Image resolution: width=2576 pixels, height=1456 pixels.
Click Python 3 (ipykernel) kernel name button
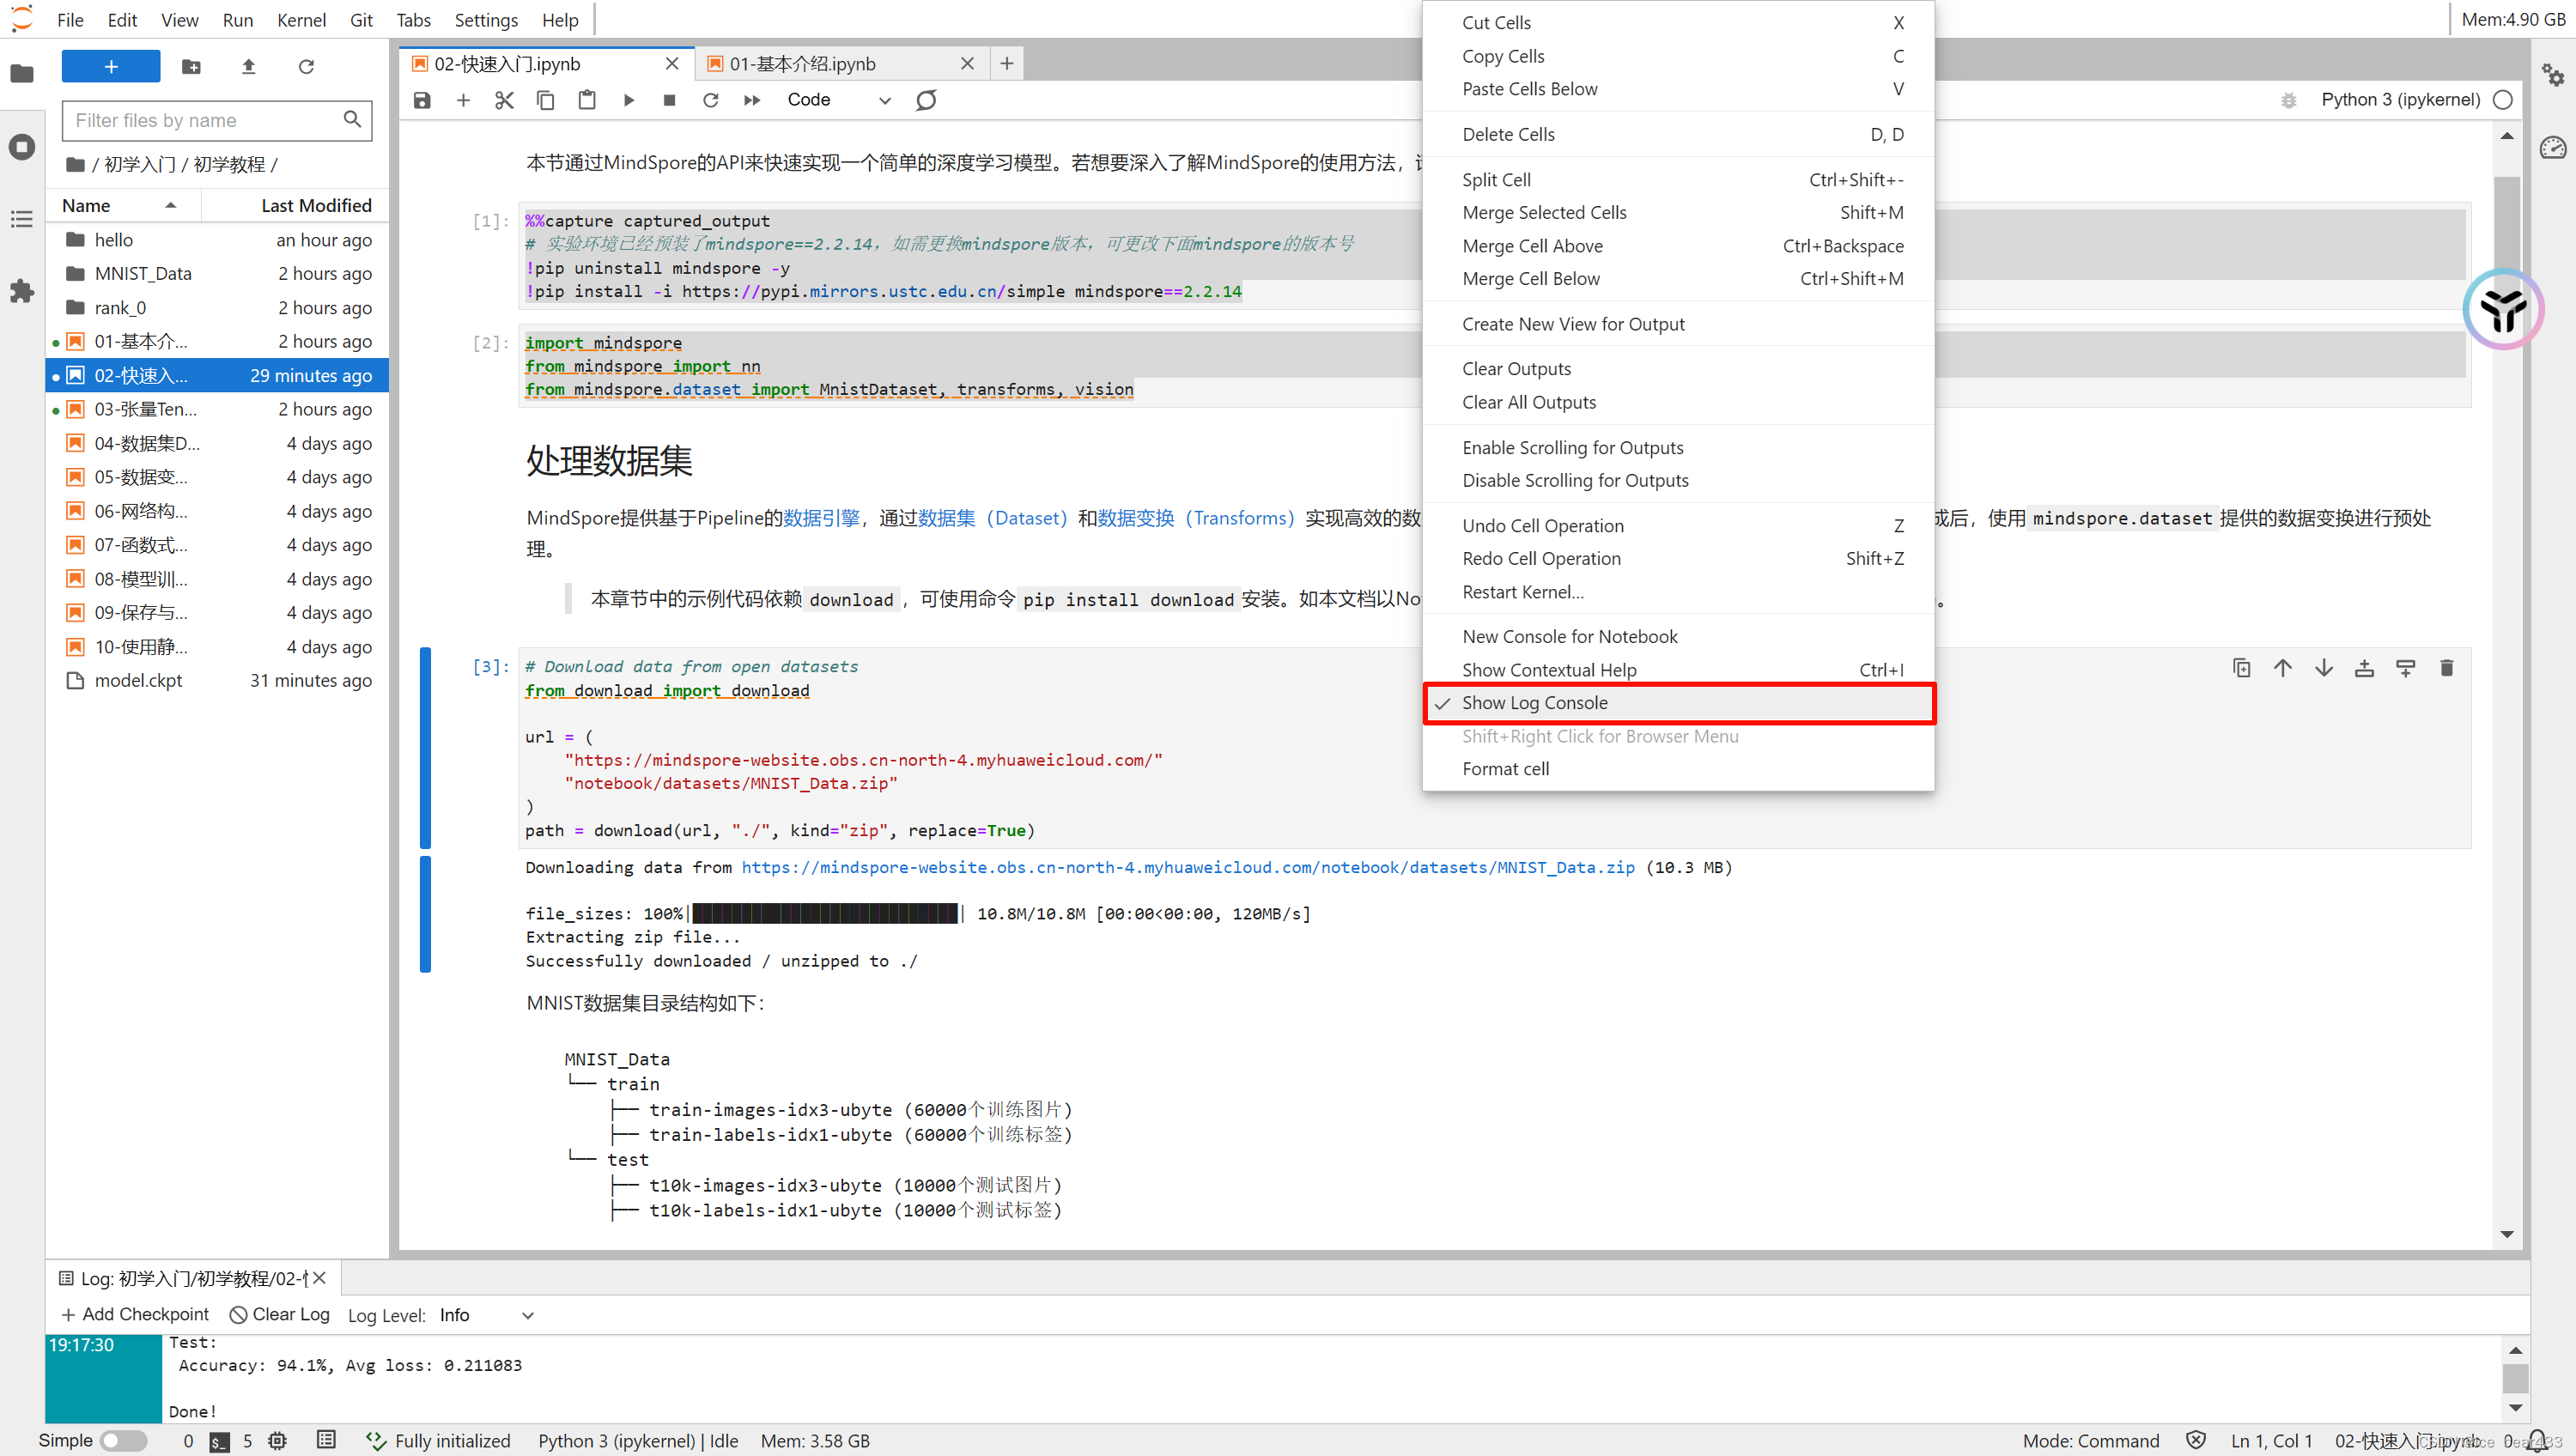click(2400, 100)
